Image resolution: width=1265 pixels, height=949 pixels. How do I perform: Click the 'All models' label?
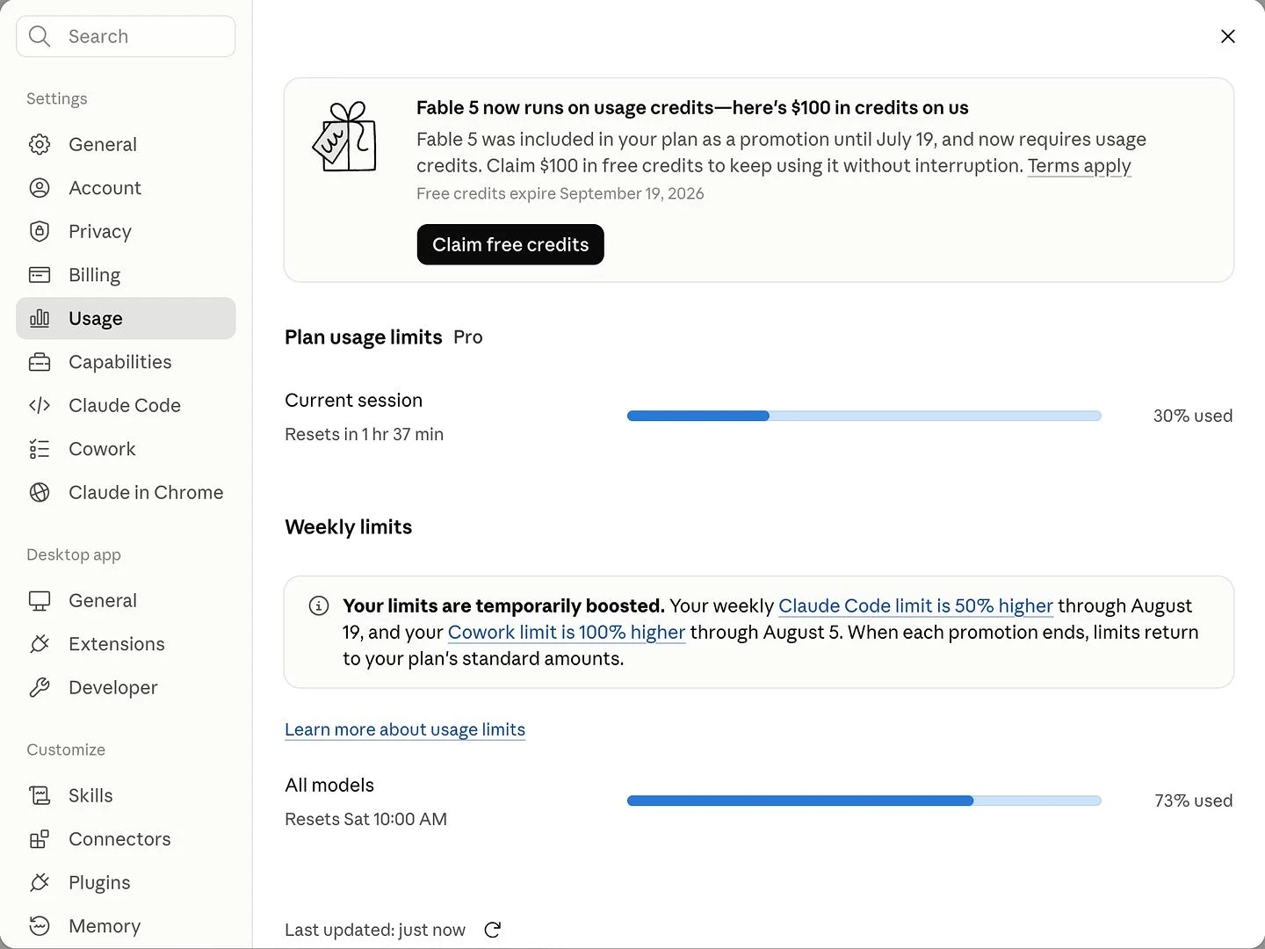tap(329, 786)
